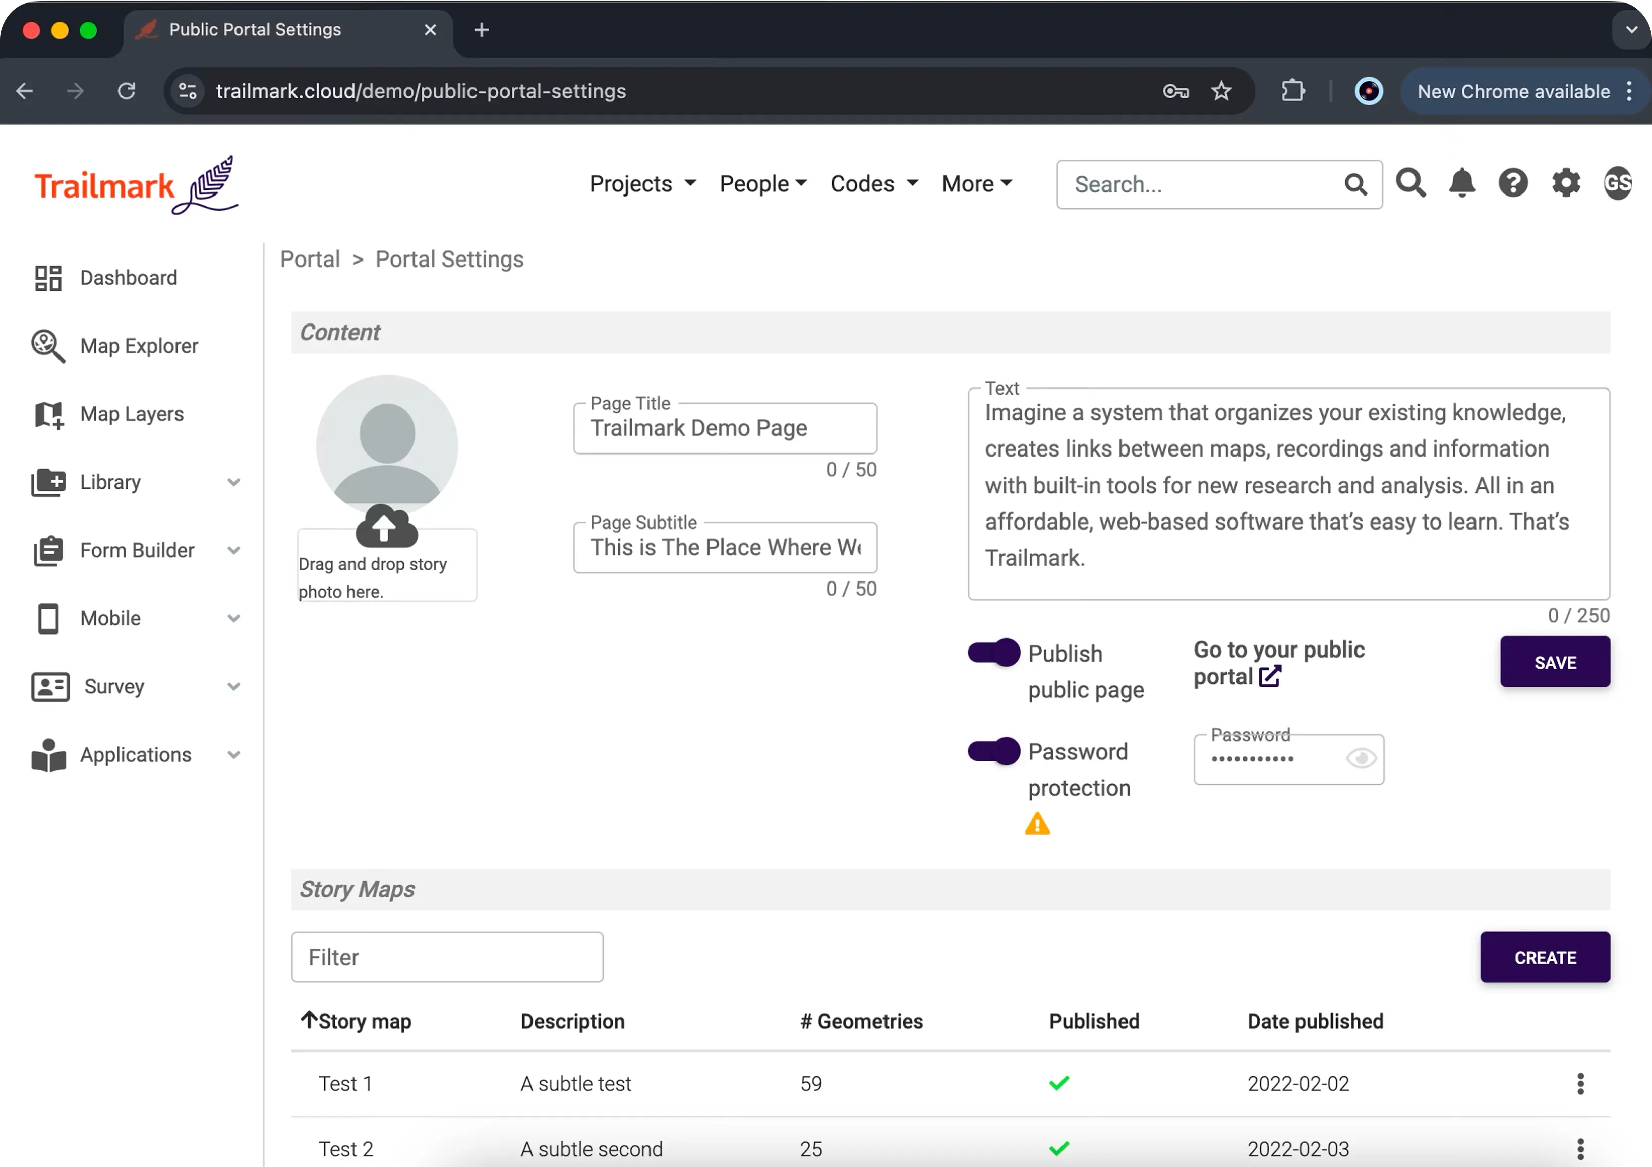Toggle Publish public page switch

pos(993,652)
